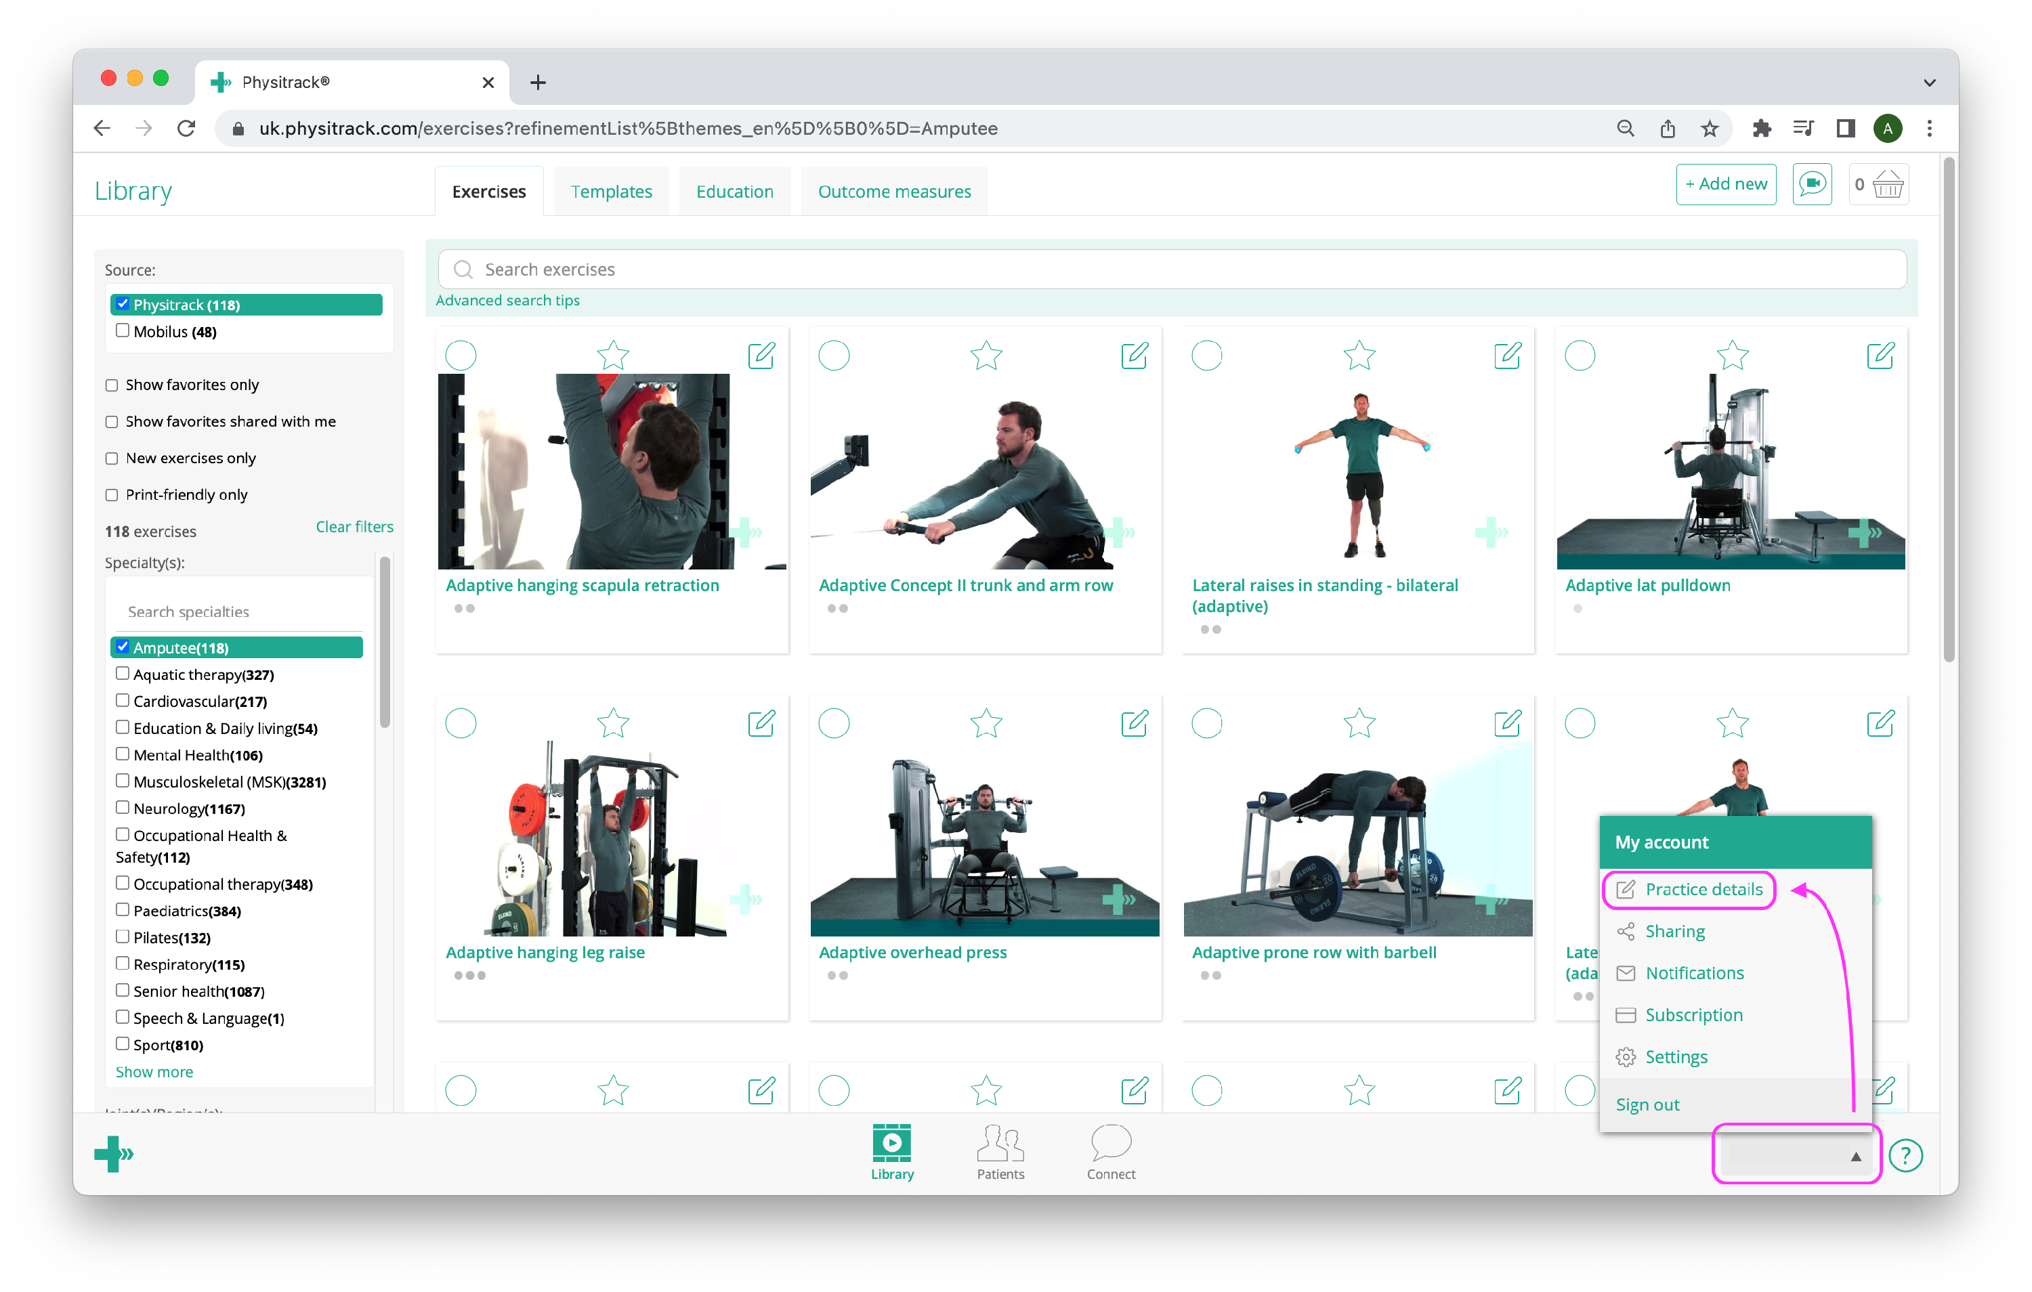2032x1292 pixels.
Task: Uncheck Amputee specialty
Action: click(x=123, y=647)
